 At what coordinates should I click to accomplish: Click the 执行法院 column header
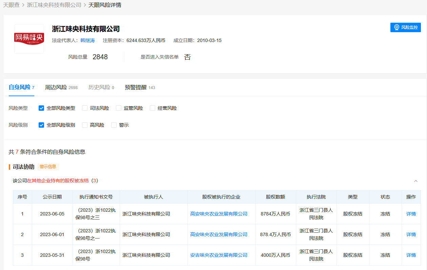(316, 197)
